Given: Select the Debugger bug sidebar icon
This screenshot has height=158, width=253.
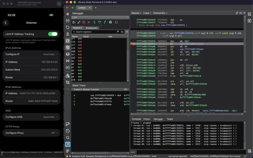Looking at the screenshot, I should click(68, 41).
